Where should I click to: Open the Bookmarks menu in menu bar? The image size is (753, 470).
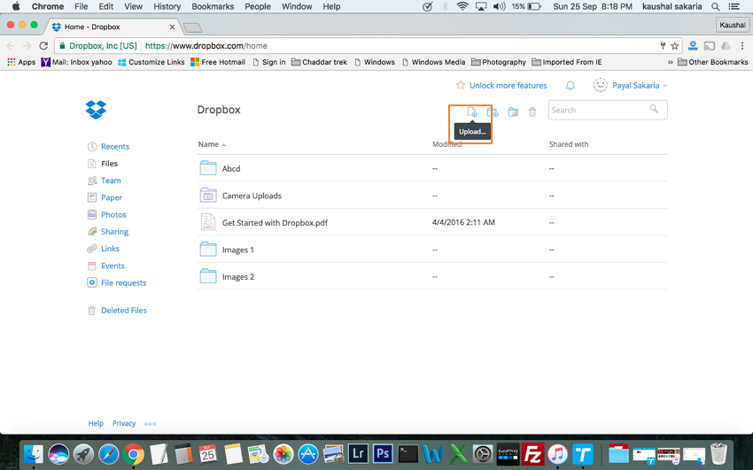pos(213,6)
